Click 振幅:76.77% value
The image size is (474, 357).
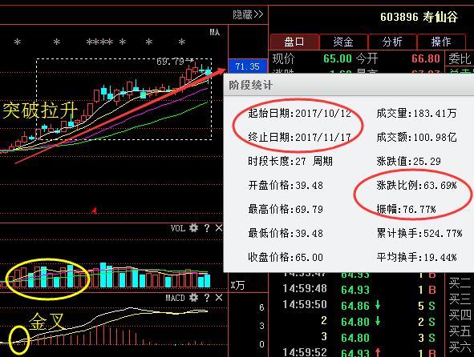(x=407, y=209)
